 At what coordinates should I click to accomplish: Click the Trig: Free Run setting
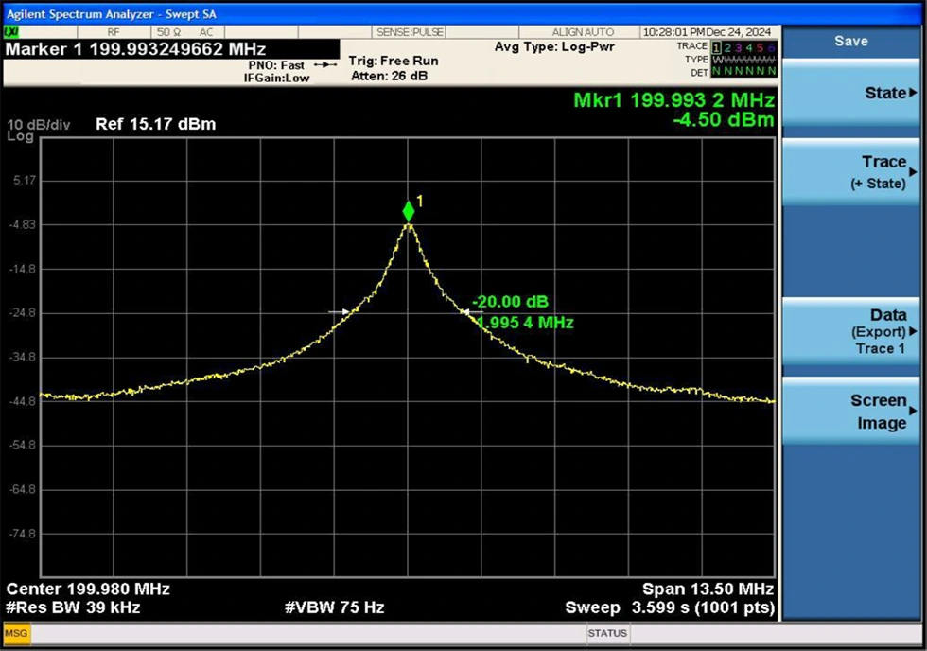[394, 61]
